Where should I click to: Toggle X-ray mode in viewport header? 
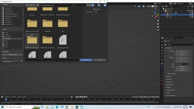[x=148, y=6]
